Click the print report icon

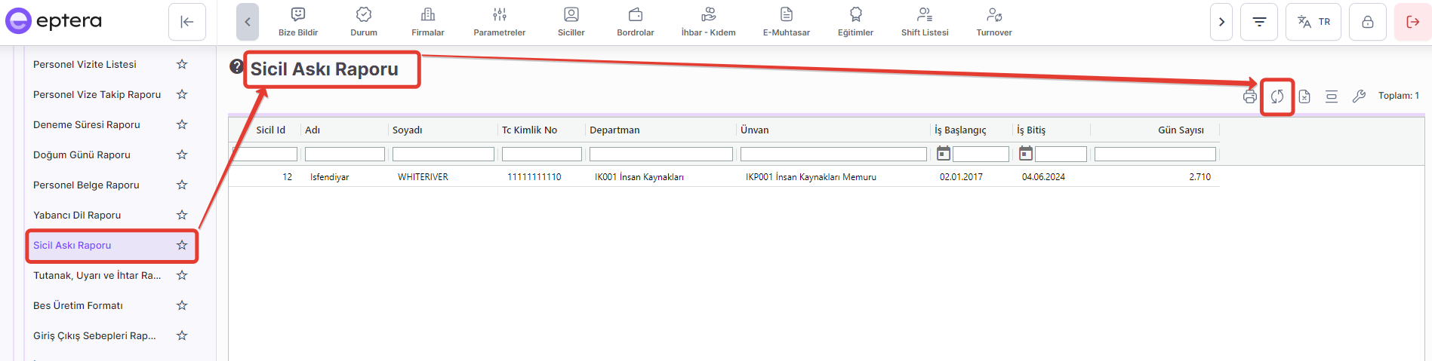point(1249,96)
